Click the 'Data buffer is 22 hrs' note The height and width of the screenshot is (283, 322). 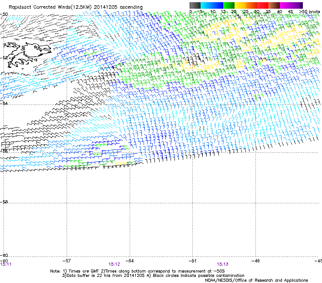click(153, 276)
